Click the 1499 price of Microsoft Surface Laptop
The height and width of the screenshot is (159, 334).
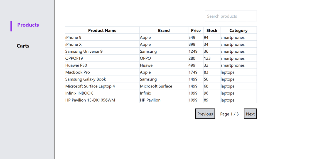click(193, 86)
